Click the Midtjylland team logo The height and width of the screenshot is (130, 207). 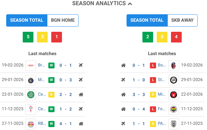point(174,95)
